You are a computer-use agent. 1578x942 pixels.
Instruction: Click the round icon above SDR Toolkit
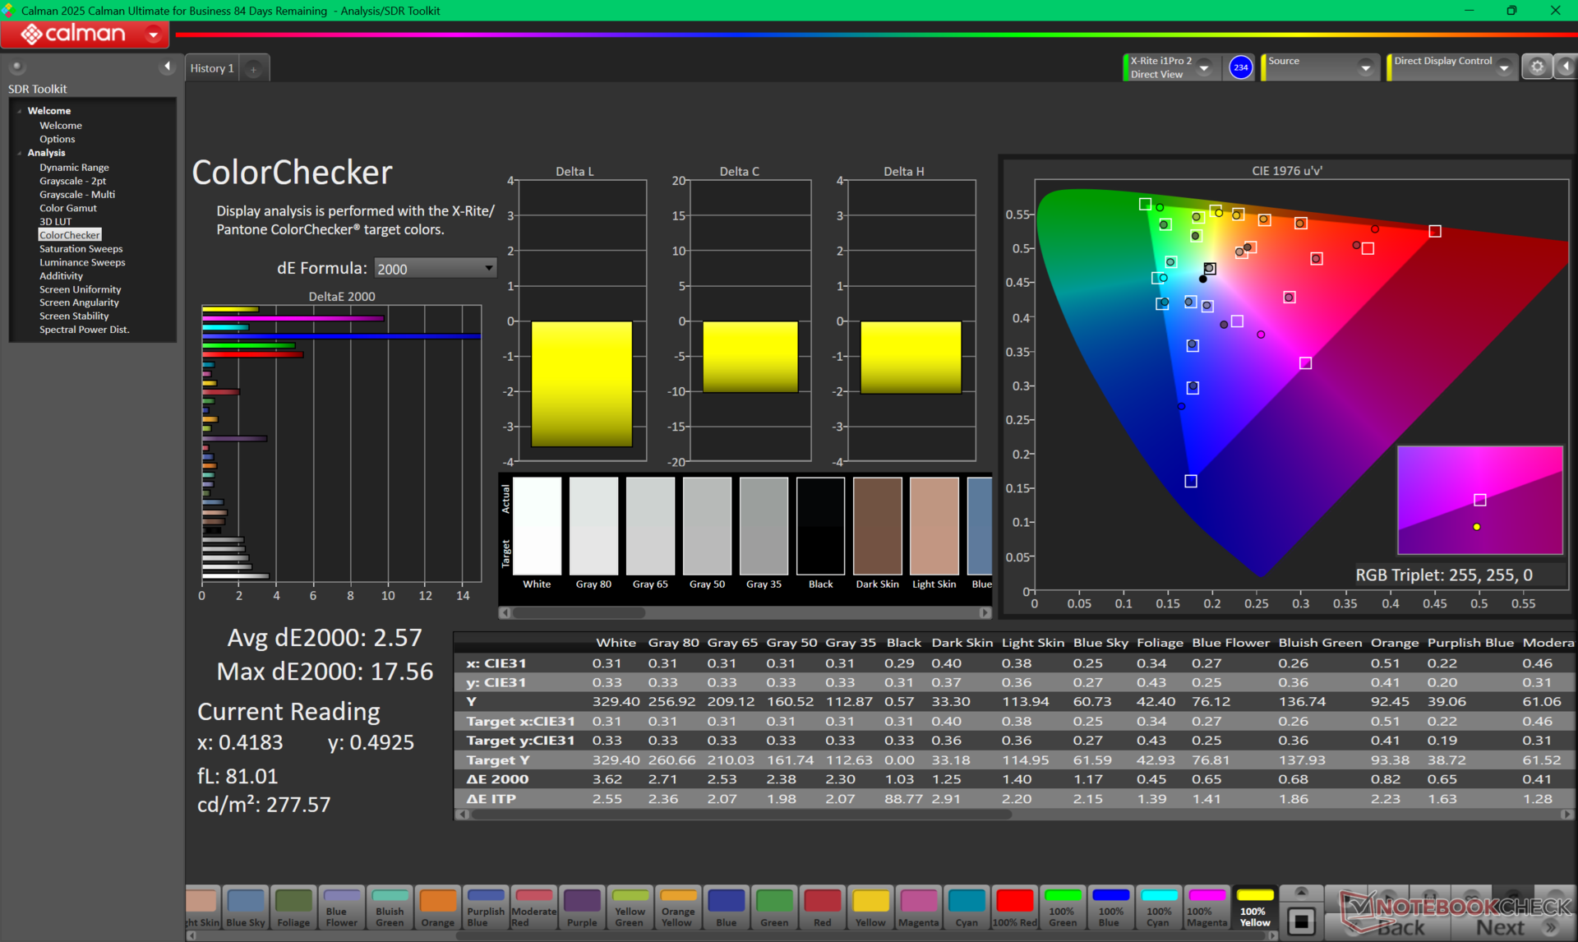(17, 67)
